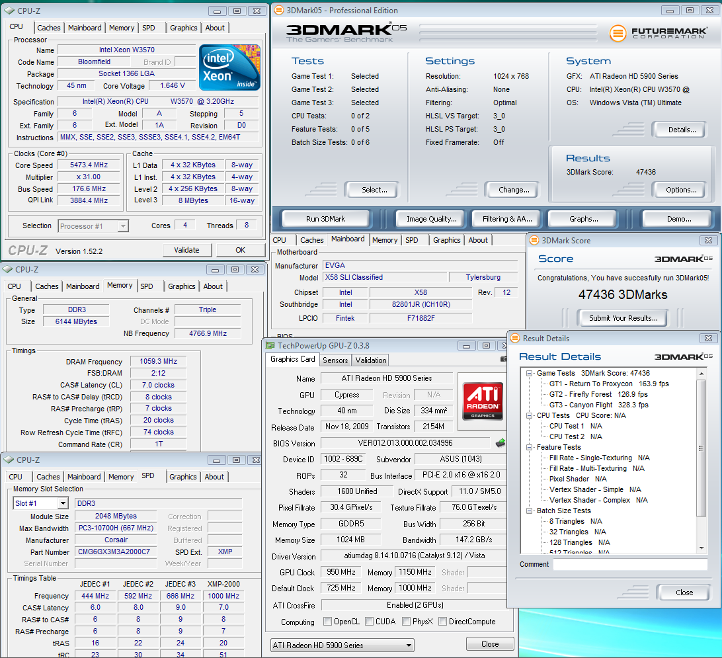Click the GPU-Z screenshot camera icon

click(x=504, y=358)
